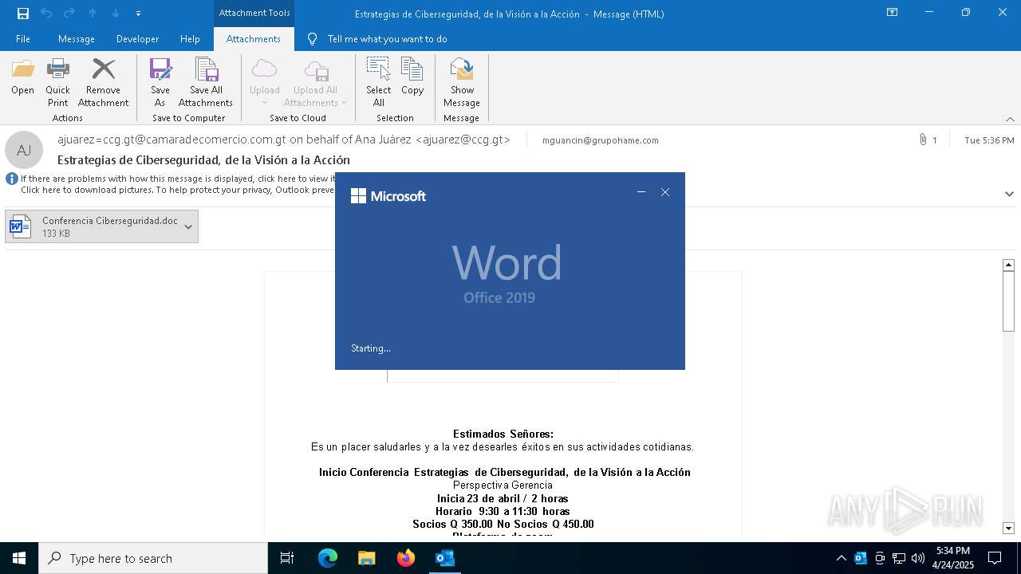
Task: Click recipient mguancin@grupohame.com
Action: [601, 140]
